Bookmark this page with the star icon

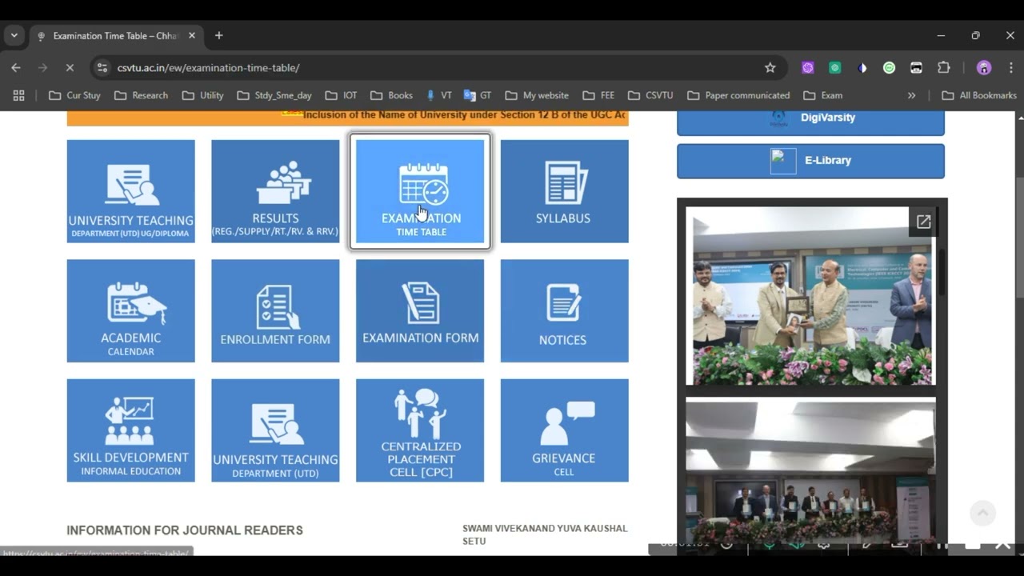[x=770, y=68]
